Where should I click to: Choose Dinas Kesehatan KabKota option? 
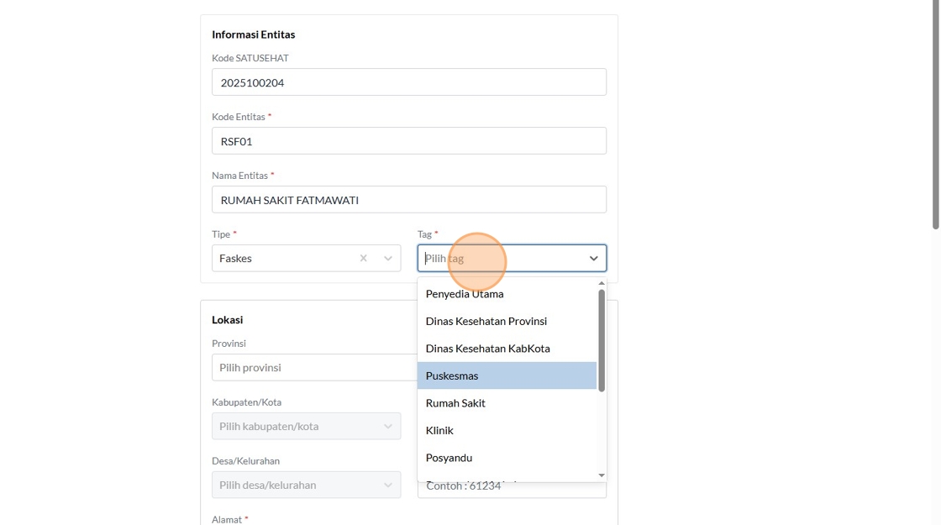tap(488, 349)
